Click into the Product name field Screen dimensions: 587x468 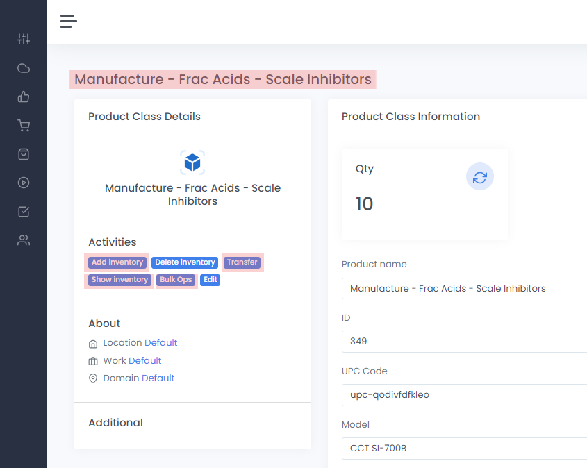pyautogui.click(x=464, y=289)
